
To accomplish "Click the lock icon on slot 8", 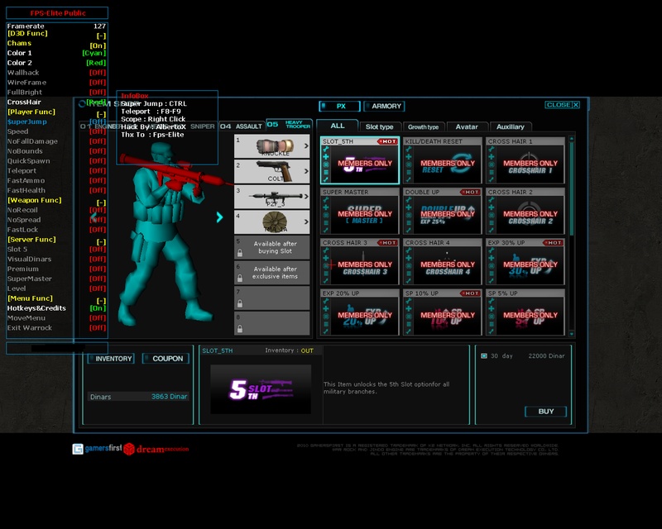I will point(240,329).
